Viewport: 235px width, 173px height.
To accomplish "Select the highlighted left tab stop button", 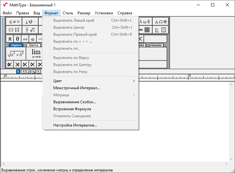I will (18, 71).
